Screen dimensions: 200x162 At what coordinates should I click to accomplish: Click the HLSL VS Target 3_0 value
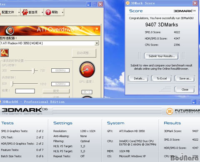pyautogui.click(x=82, y=146)
